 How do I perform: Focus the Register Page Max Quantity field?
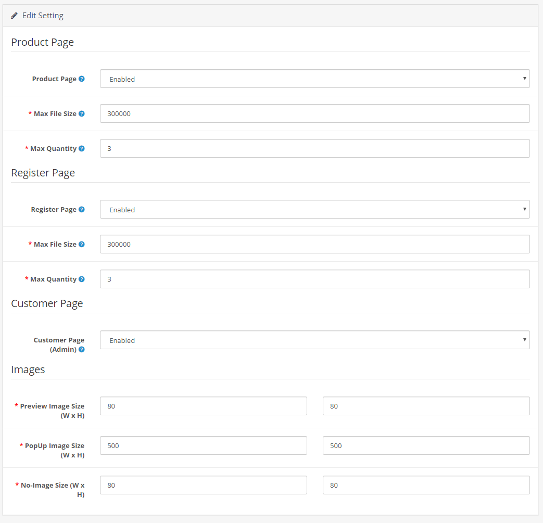point(315,279)
